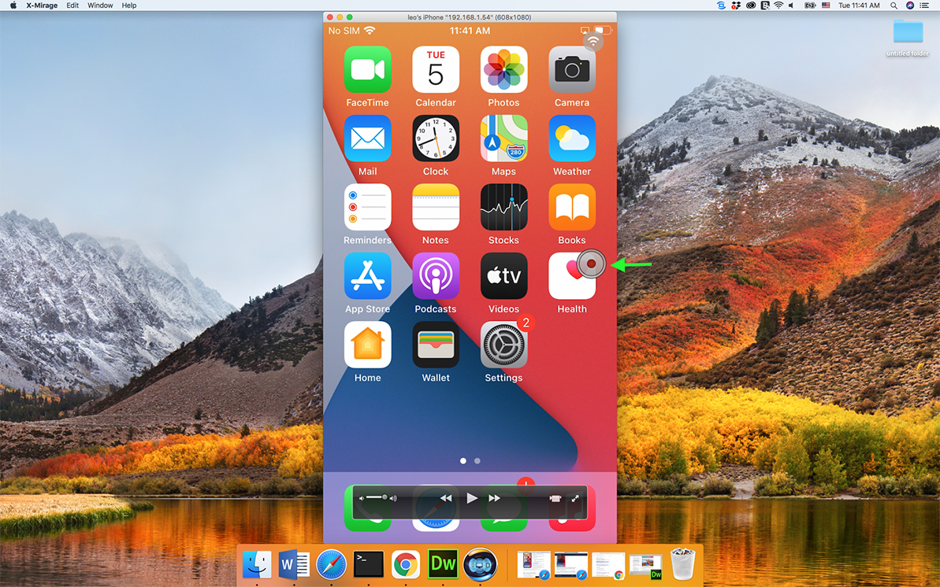The image size is (940, 587).
Task: Open iPhone Settings with badge 2
Action: coord(503,345)
